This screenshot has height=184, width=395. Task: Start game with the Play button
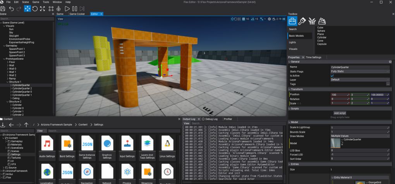(x=67, y=8)
